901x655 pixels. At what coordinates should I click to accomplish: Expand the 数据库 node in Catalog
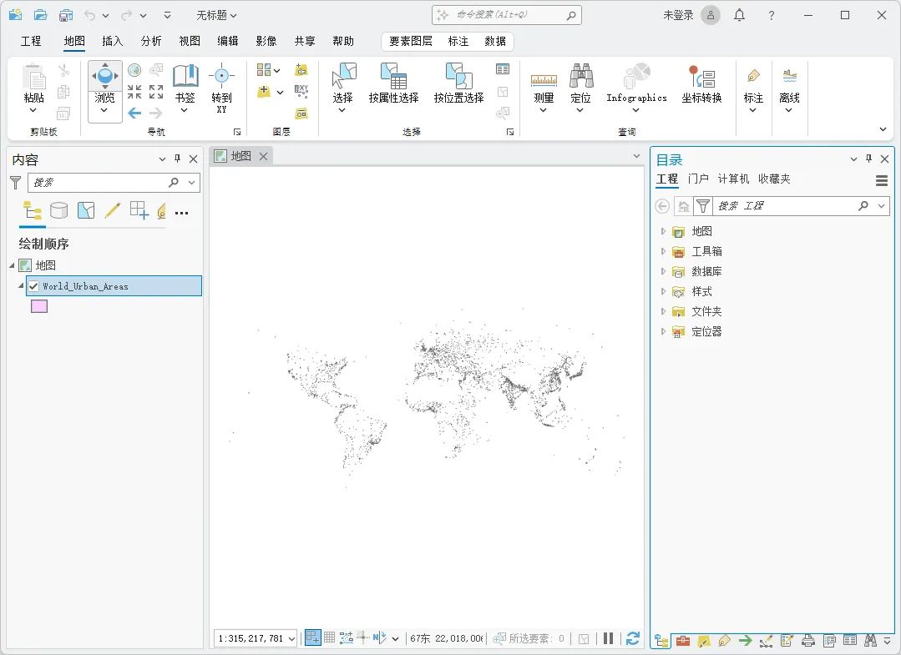[x=663, y=271]
